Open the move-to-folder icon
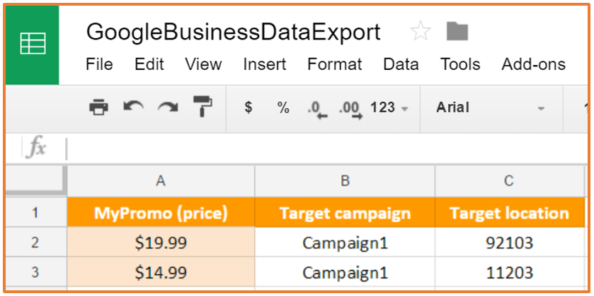This screenshot has height=296, width=594. tap(457, 31)
